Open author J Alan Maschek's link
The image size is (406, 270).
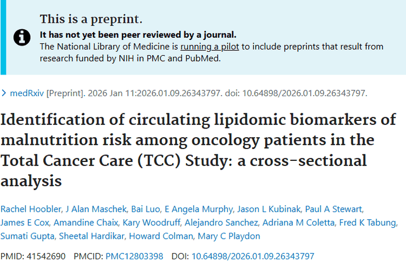point(91,210)
